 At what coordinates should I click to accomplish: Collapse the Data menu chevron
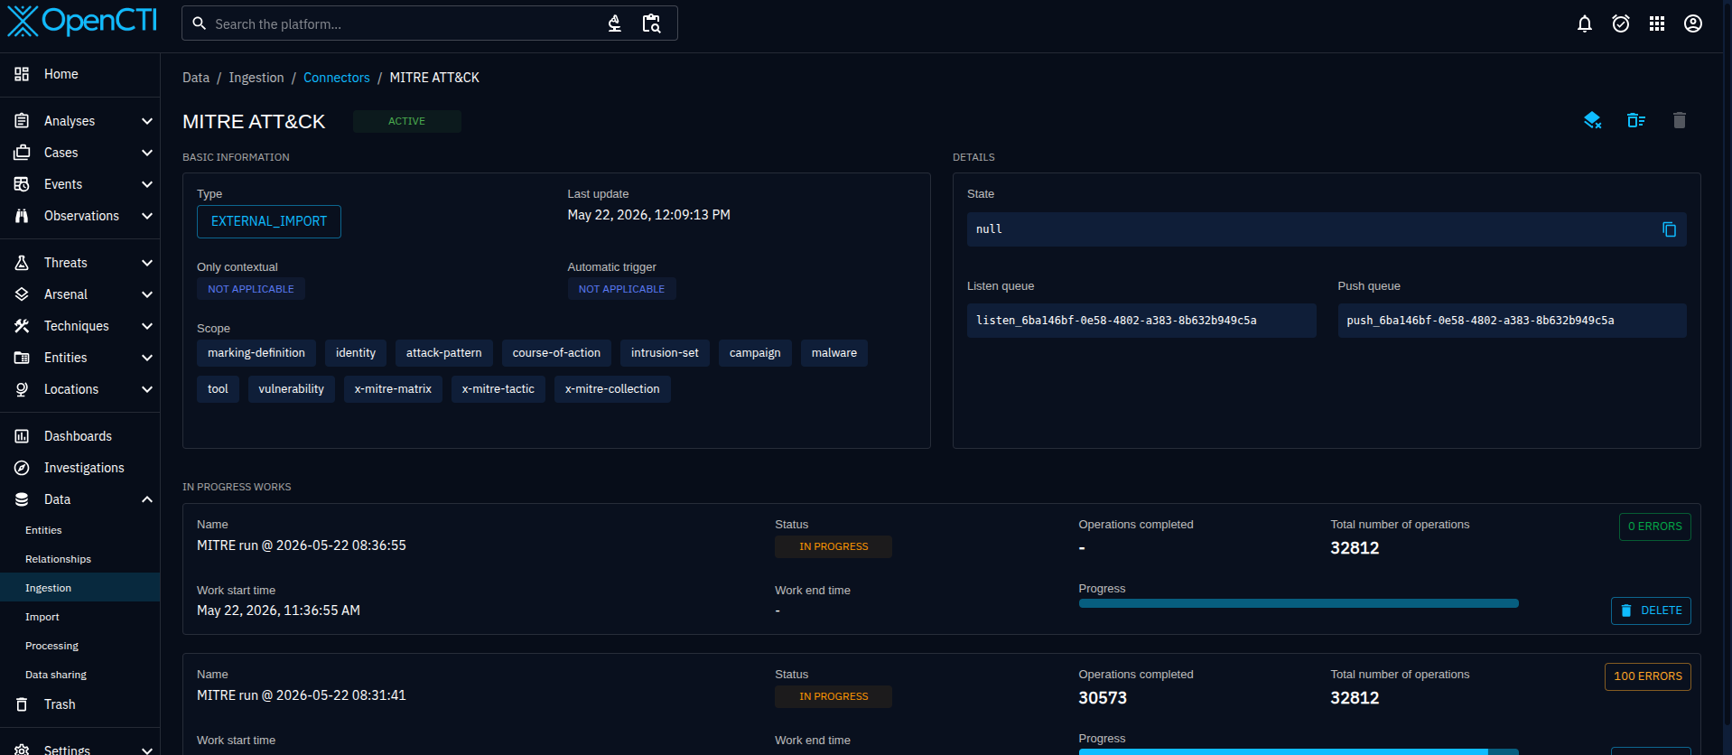click(147, 499)
